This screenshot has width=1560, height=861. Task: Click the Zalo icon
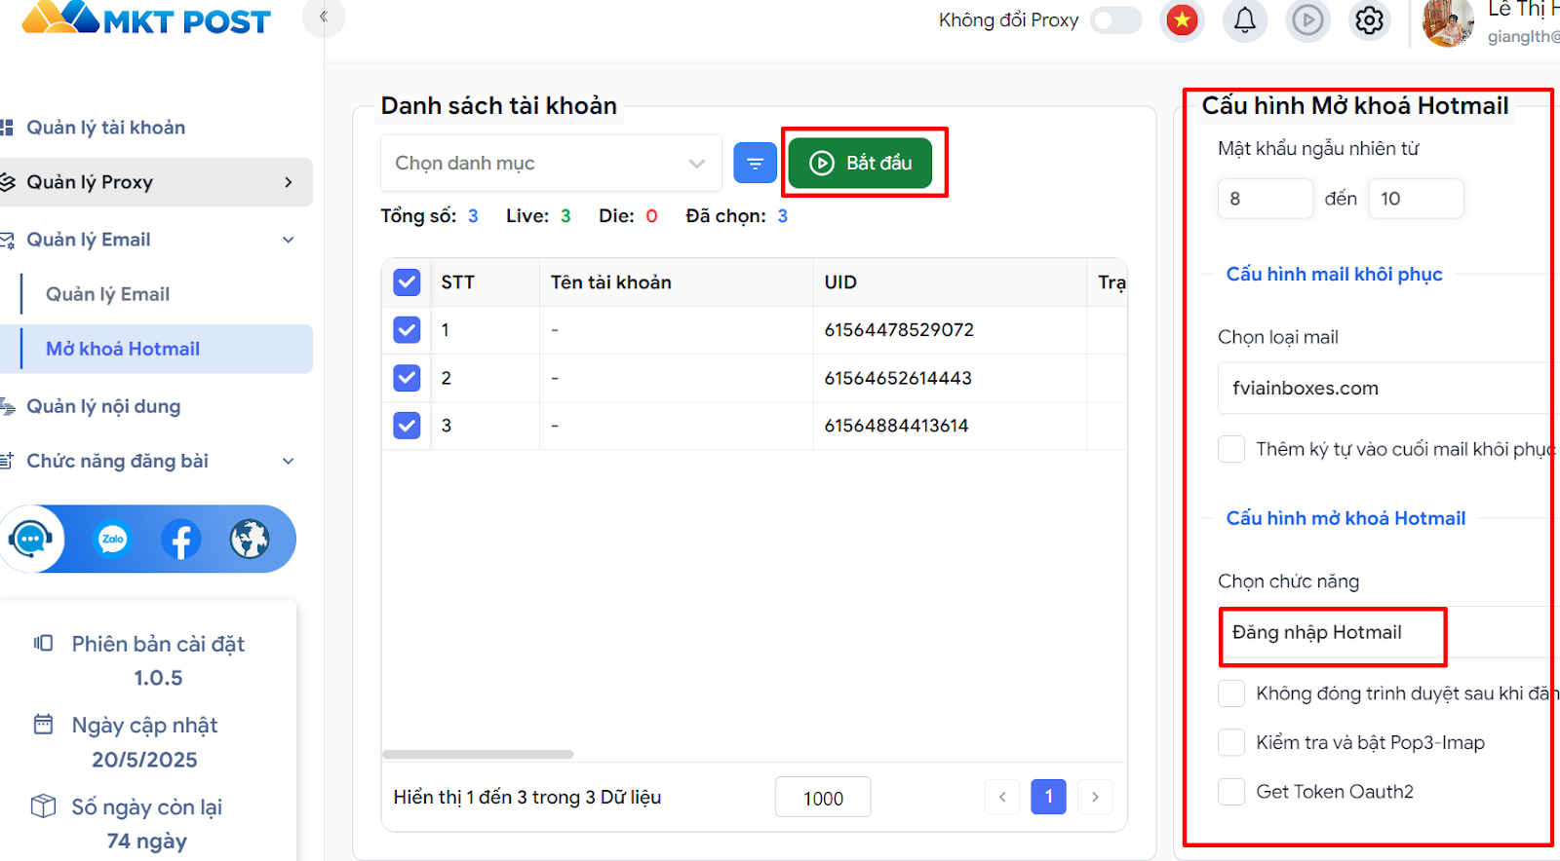113,539
